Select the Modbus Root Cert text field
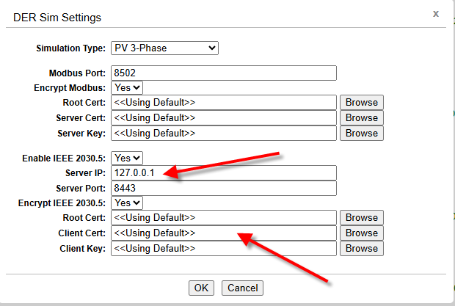The image size is (455, 306). coord(224,103)
